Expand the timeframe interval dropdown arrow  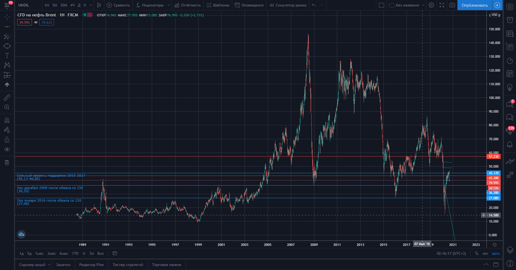tap(91, 5)
